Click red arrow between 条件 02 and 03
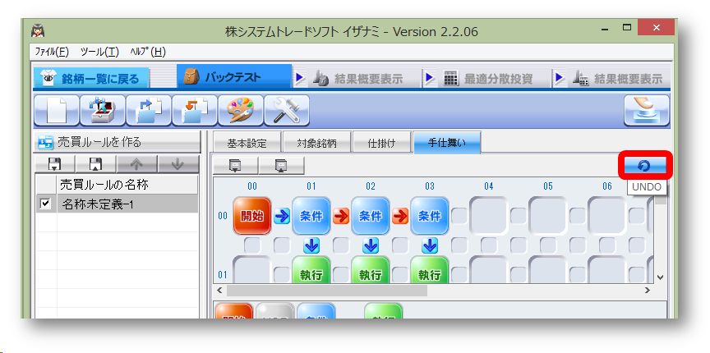Screen dimensions: 710x353 tap(400, 216)
